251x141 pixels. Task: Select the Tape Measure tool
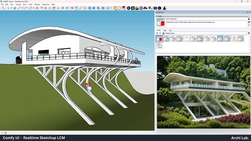tap(63, 8)
